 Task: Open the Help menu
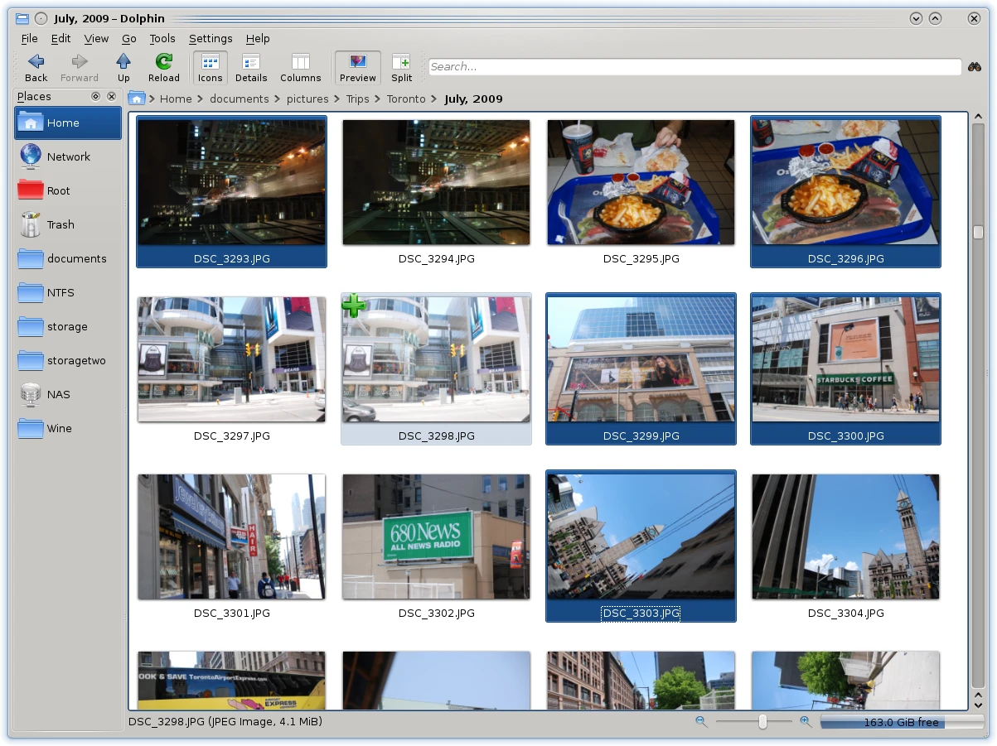point(258,38)
